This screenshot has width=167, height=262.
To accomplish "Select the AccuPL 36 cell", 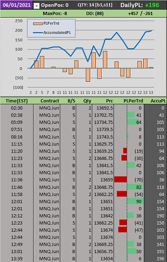I will [x=155, y=180].
